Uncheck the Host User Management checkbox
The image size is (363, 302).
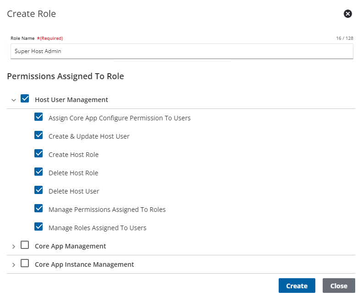[25, 99]
